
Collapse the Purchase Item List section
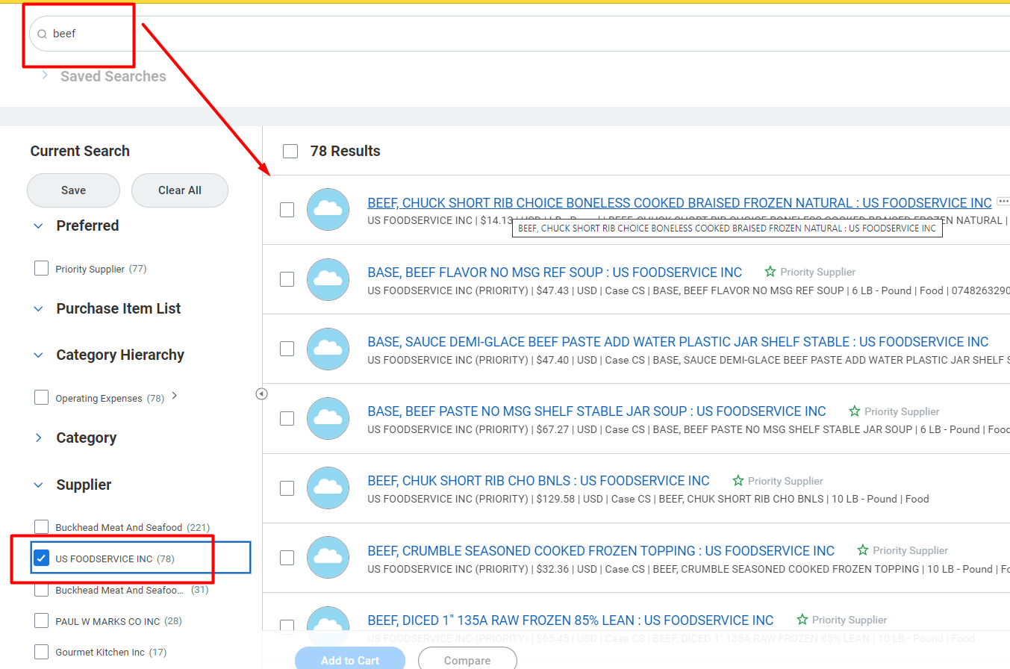(x=39, y=308)
